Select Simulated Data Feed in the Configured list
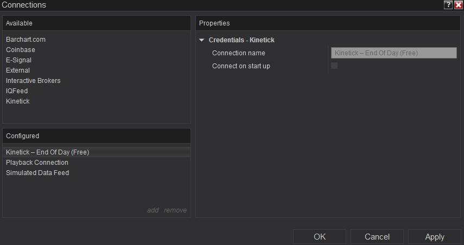Image resolution: width=464 pixels, height=245 pixels. point(97,173)
